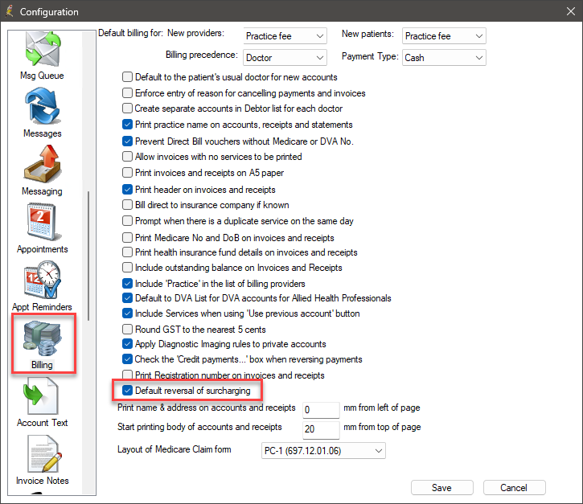The height and width of the screenshot is (504, 583).
Task: Toggle Print header on invoices and receipts
Action: coord(128,190)
